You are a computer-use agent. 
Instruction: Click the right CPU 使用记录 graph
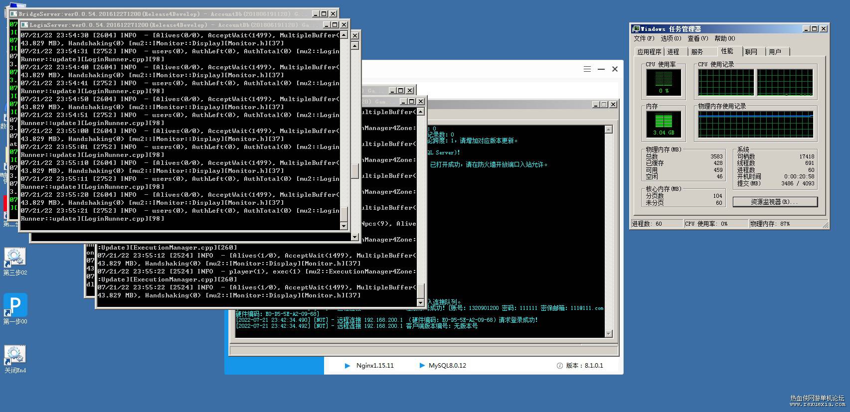tap(785, 82)
